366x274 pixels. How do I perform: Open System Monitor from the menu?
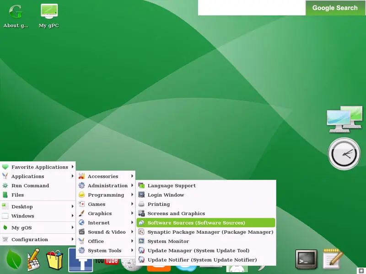tap(206, 241)
